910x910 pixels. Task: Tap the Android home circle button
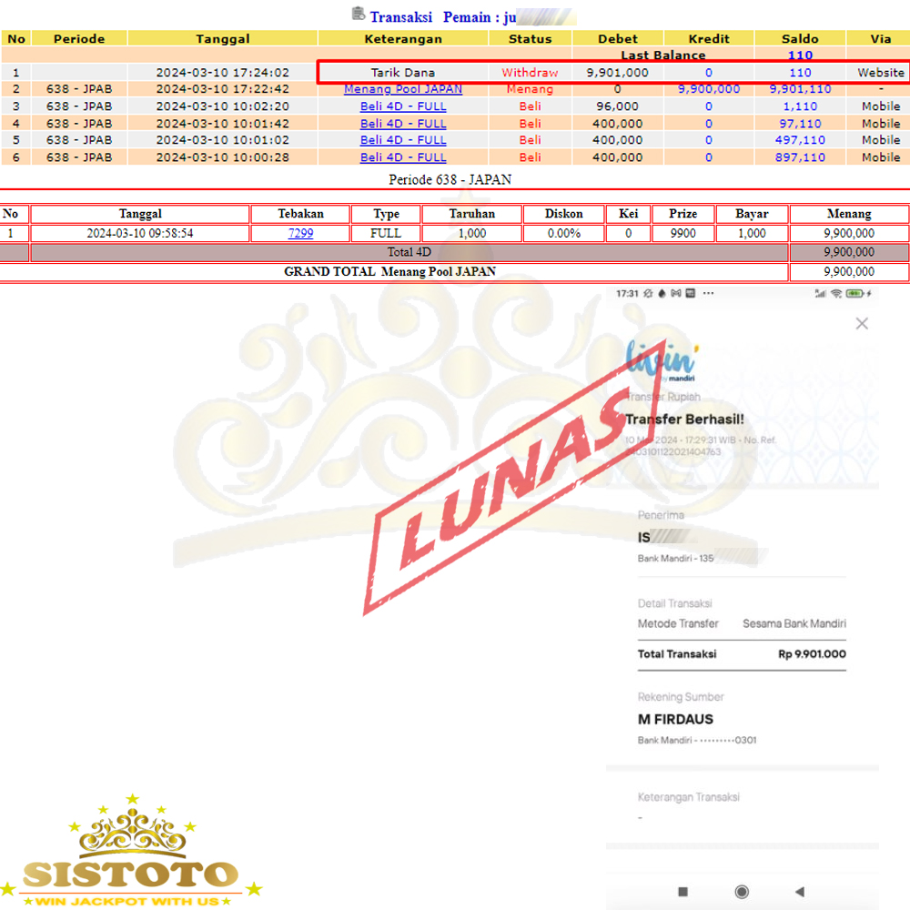pyautogui.click(x=742, y=892)
